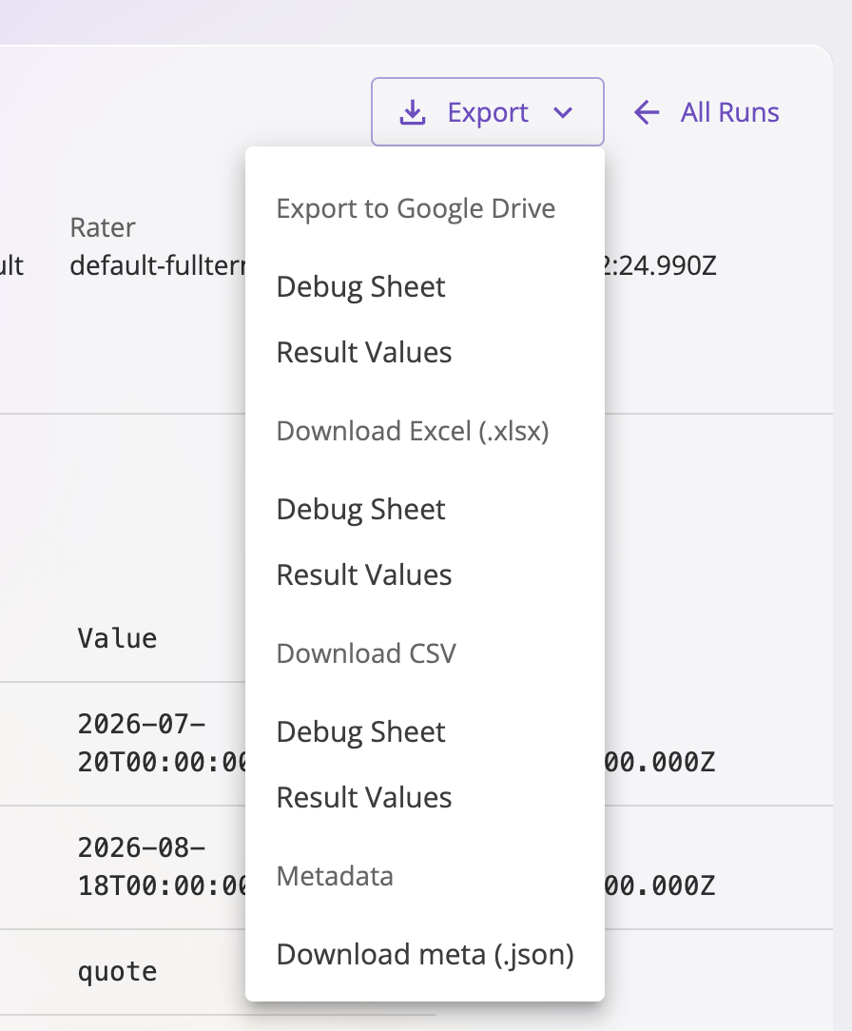
Task: Click the default-fullterm rater value
Action: coord(158,265)
